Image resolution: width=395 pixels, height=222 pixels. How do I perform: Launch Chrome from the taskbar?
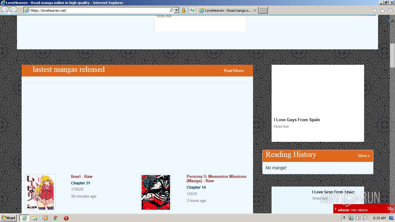(x=56, y=218)
